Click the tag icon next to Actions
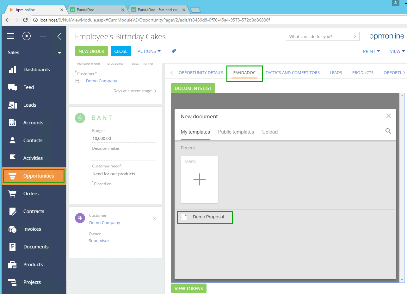Image resolution: width=407 pixels, height=294 pixels. click(174, 51)
